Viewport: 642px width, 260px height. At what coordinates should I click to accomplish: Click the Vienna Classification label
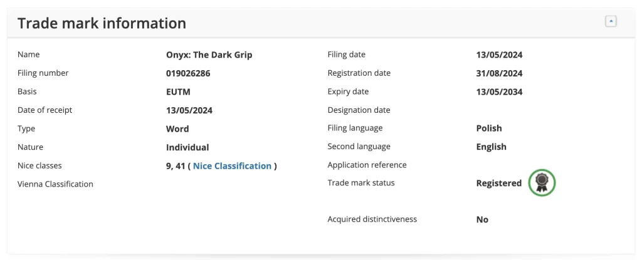(55, 184)
